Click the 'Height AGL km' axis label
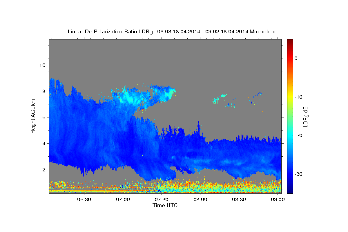 33,117
